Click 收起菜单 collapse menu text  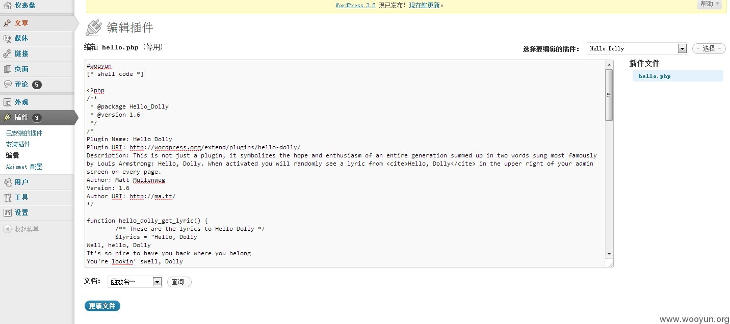(27, 229)
